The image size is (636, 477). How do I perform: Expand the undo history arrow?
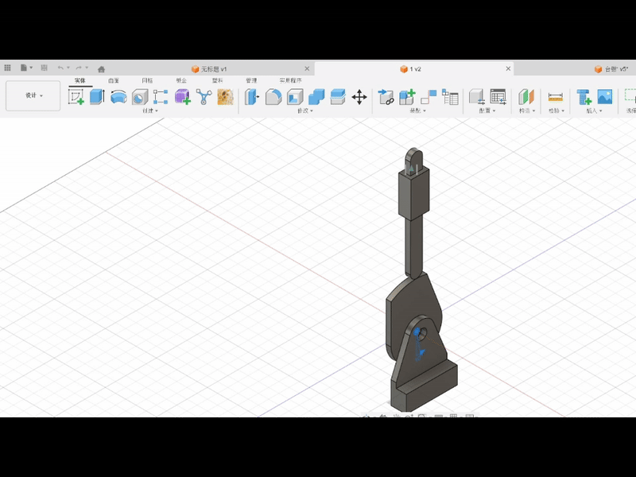point(68,68)
